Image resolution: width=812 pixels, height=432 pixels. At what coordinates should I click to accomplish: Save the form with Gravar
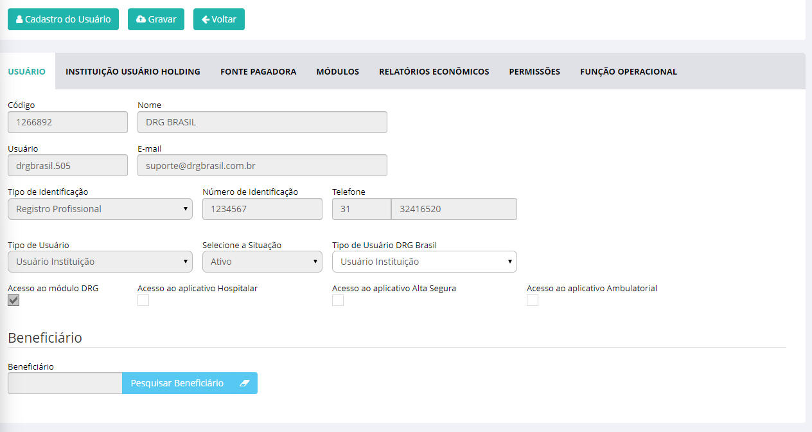tap(156, 19)
